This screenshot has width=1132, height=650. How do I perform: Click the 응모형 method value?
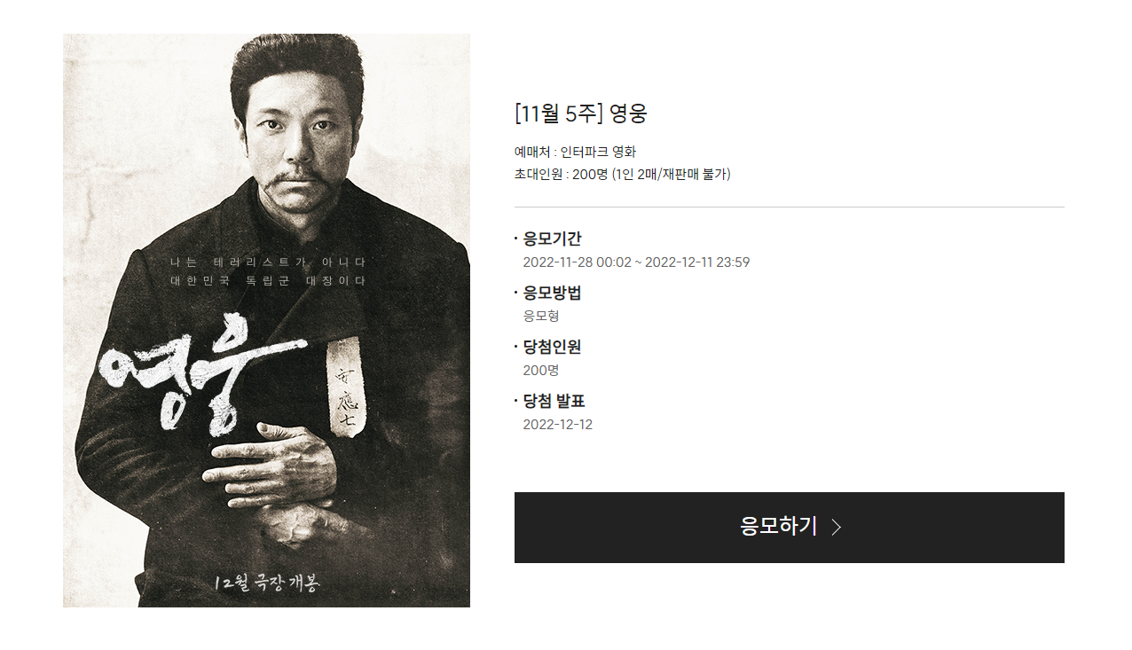(x=541, y=316)
